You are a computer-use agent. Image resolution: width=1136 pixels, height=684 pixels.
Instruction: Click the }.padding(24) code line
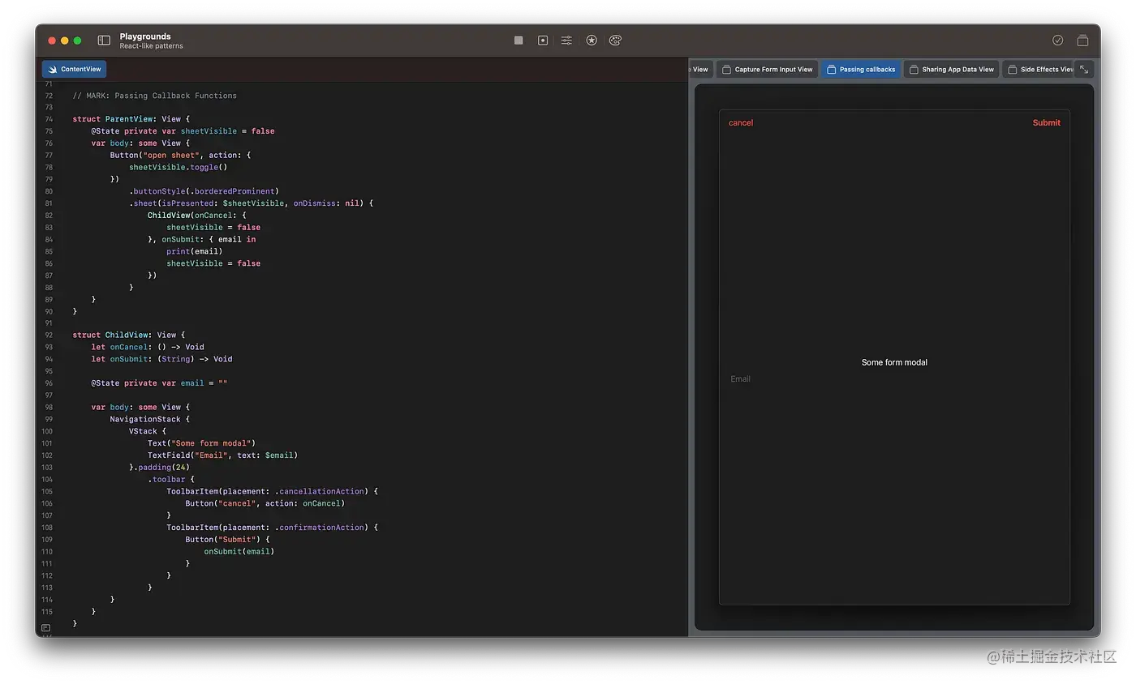click(159, 468)
